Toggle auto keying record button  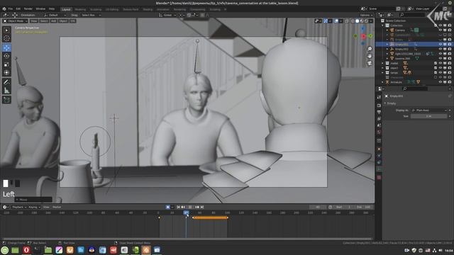click(167, 207)
